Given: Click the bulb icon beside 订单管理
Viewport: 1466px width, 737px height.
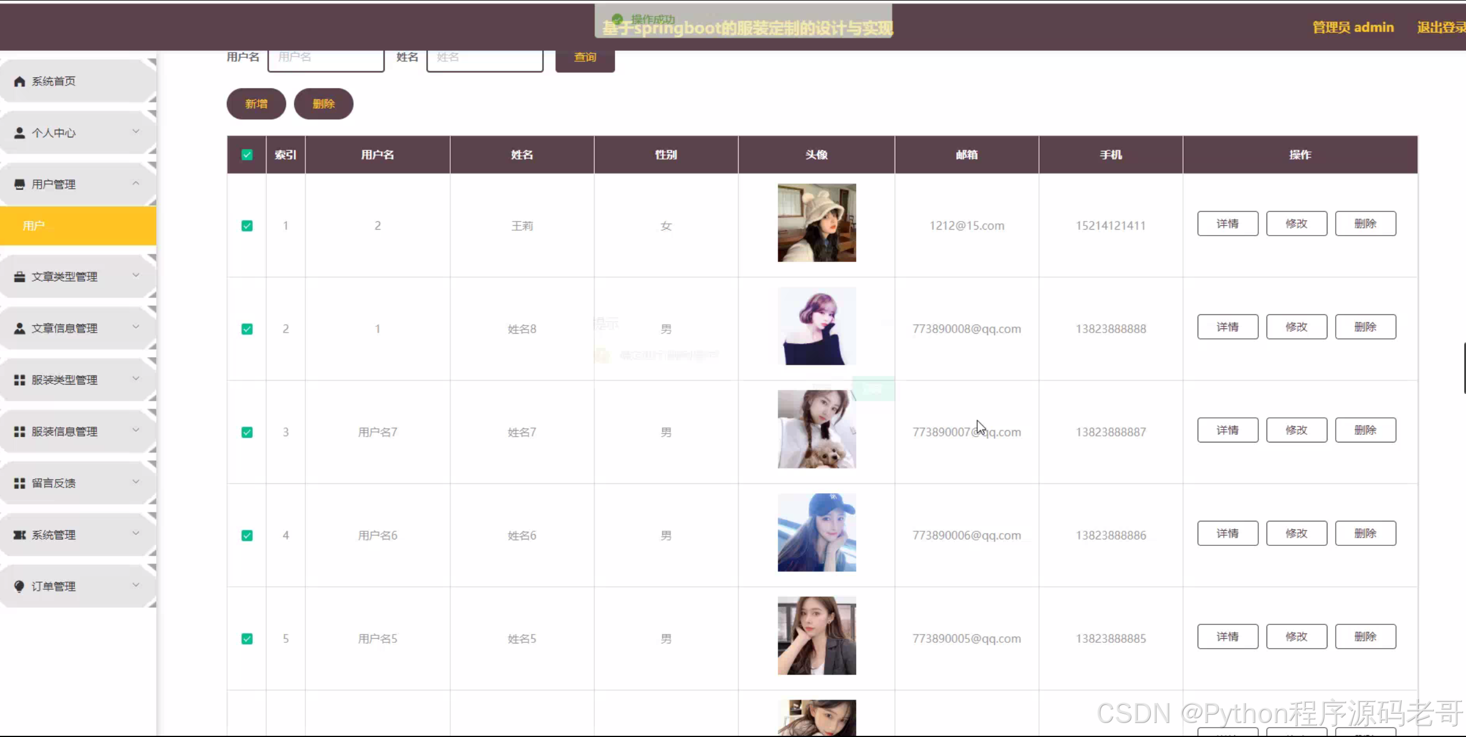Looking at the screenshot, I should tap(19, 586).
